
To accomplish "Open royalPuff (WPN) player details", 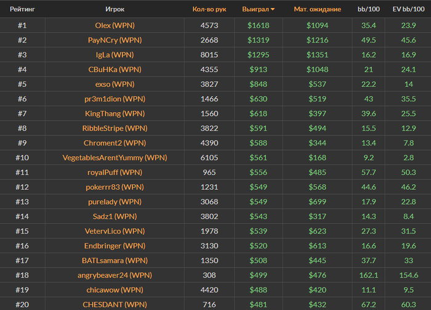I will 115,173.
